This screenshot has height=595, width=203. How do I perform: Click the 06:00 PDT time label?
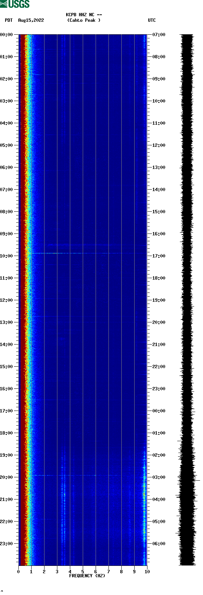pyautogui.click(x=7, y=167)
